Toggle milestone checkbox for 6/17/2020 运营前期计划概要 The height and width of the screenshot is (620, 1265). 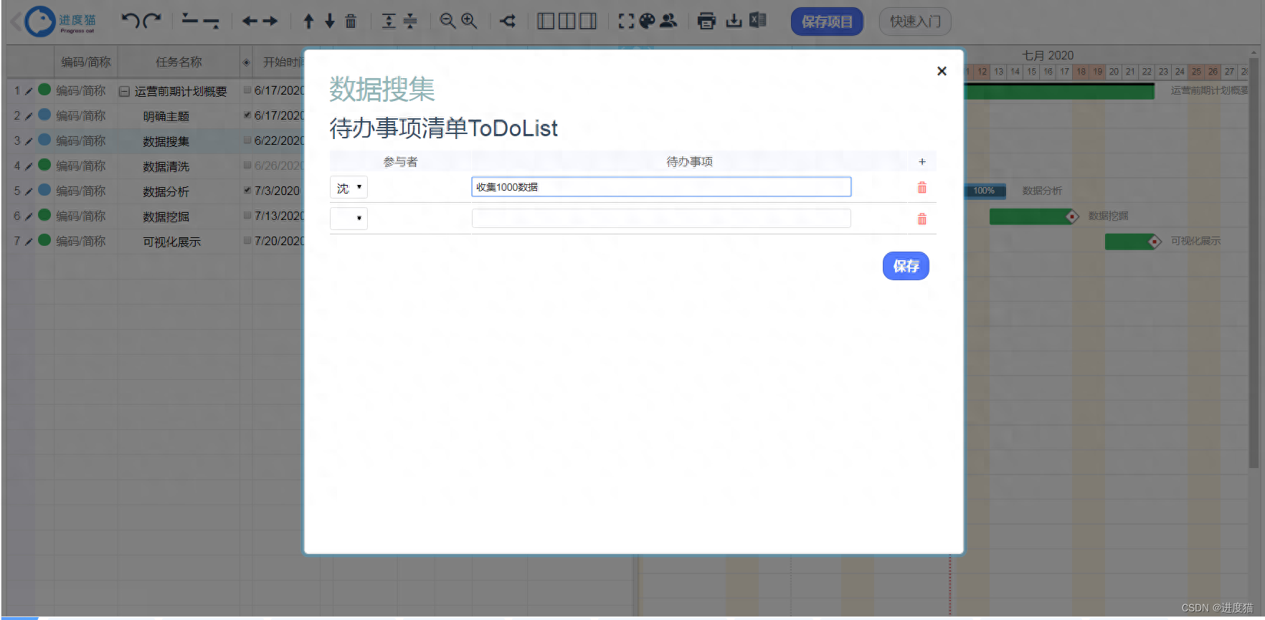247,90
